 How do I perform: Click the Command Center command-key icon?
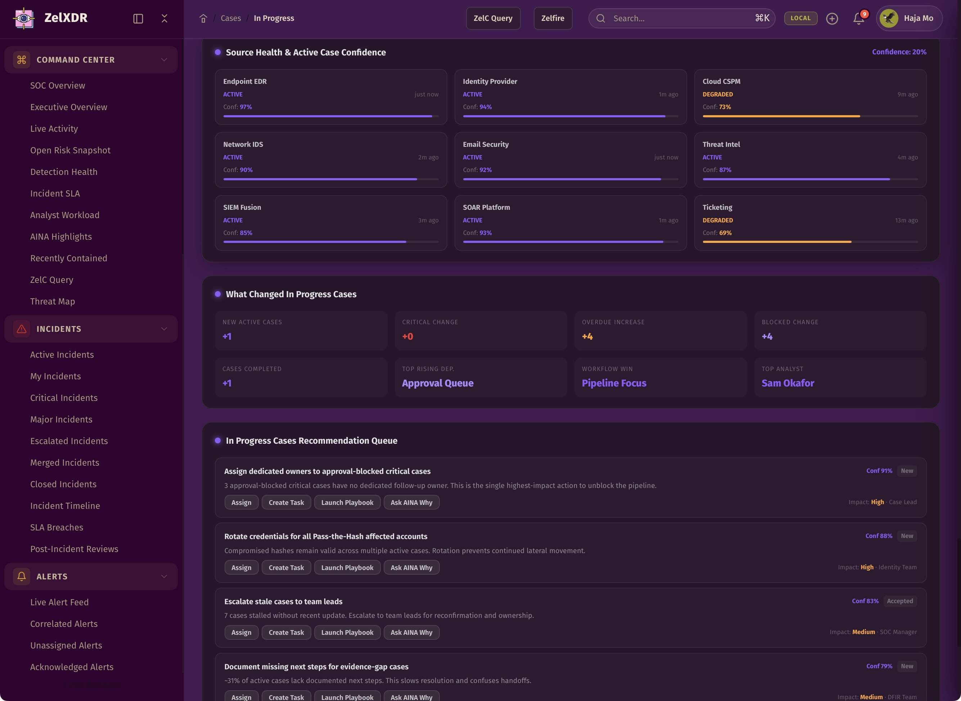(22, 60)
